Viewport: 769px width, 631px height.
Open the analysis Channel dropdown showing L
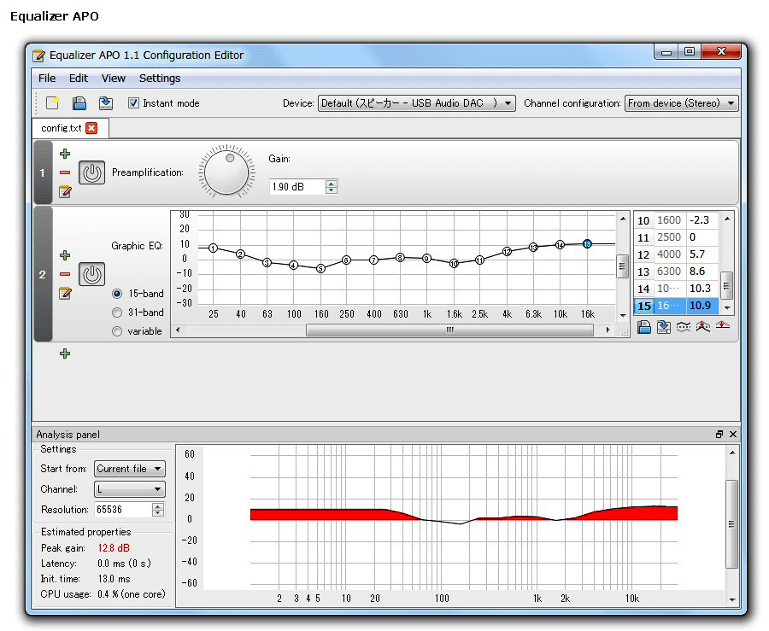(x=130, y=489)
